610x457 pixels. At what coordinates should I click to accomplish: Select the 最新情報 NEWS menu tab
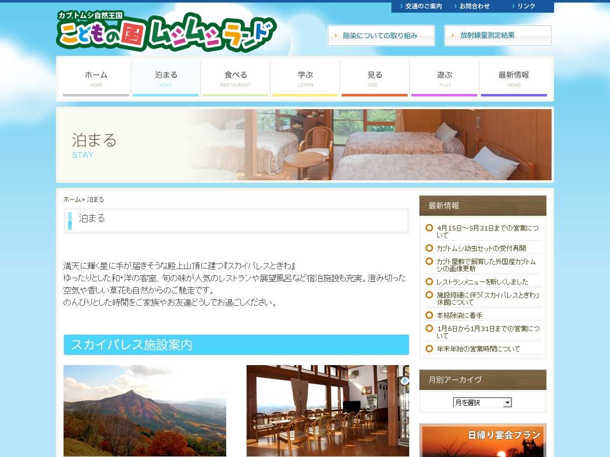(x=514, y=79)
